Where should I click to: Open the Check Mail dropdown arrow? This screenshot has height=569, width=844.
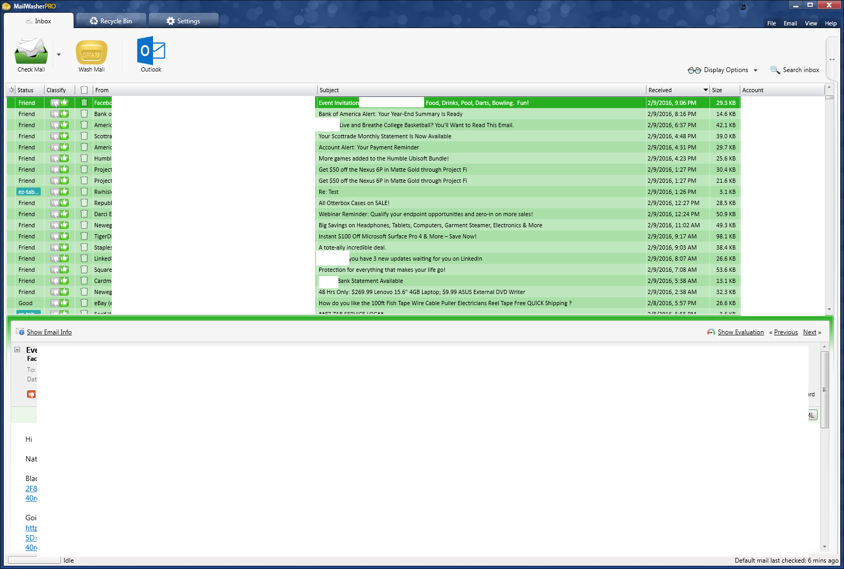[59, 55]
